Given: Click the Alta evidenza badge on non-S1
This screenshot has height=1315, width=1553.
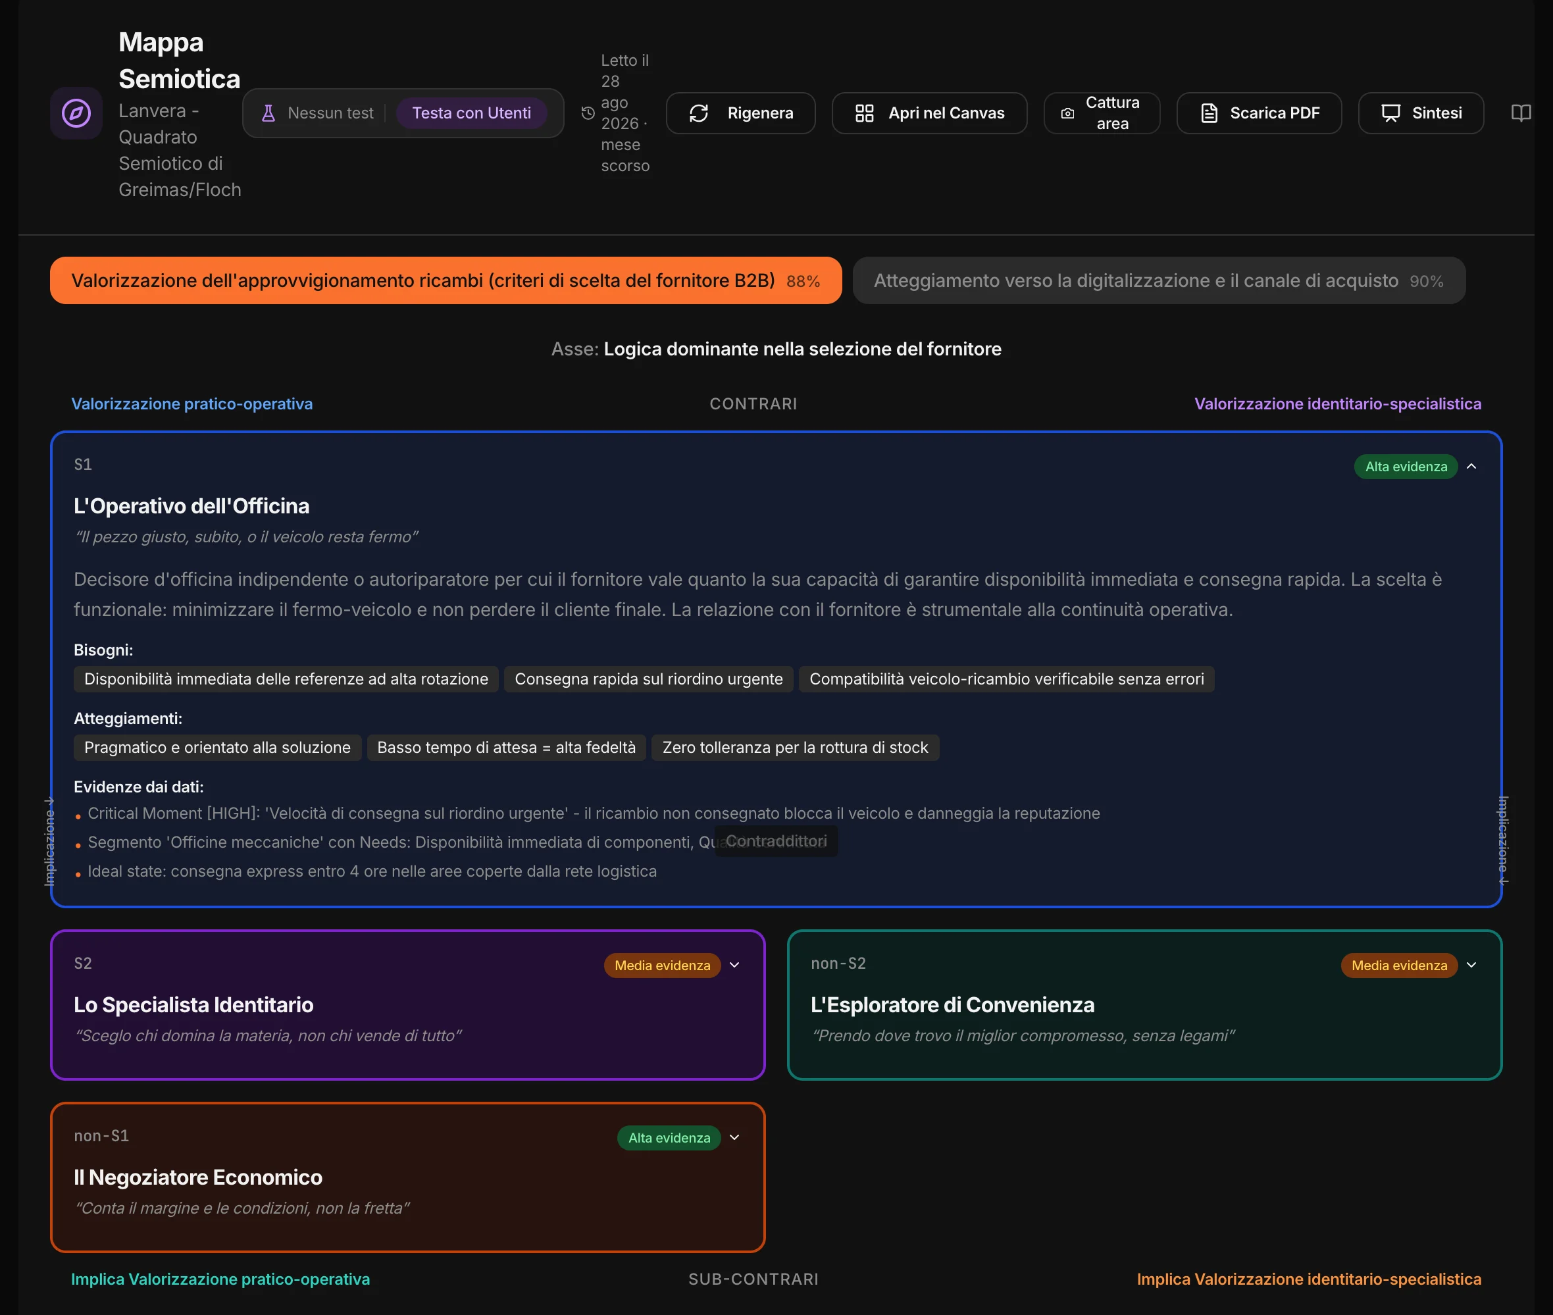Looking at the screenshot, I should 669,1137.
